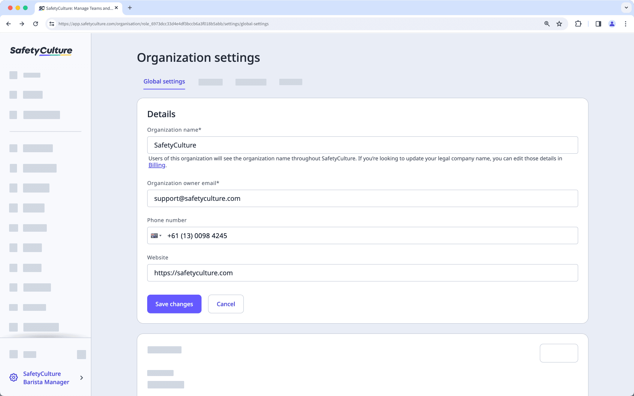634x396 pixels.
Task: Open the Billing link
Action: 156,165
